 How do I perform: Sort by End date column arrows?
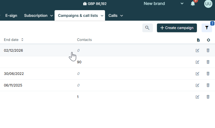tap(22, 40)
